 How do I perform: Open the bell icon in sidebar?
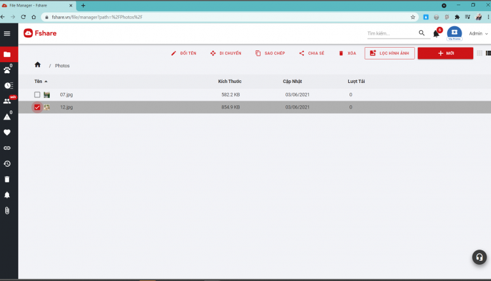coord(7,195)
